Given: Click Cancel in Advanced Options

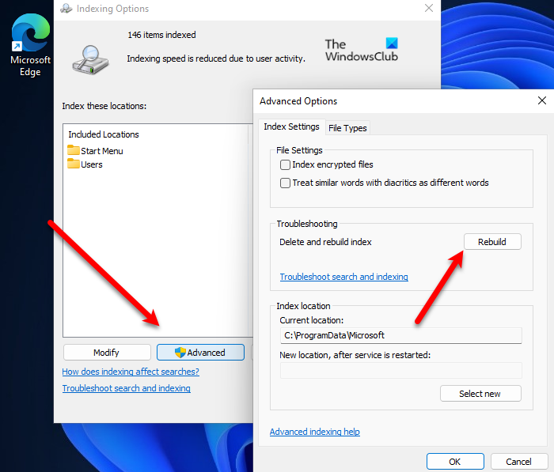Looking at the screenshot, I should [x=518, y=462].
